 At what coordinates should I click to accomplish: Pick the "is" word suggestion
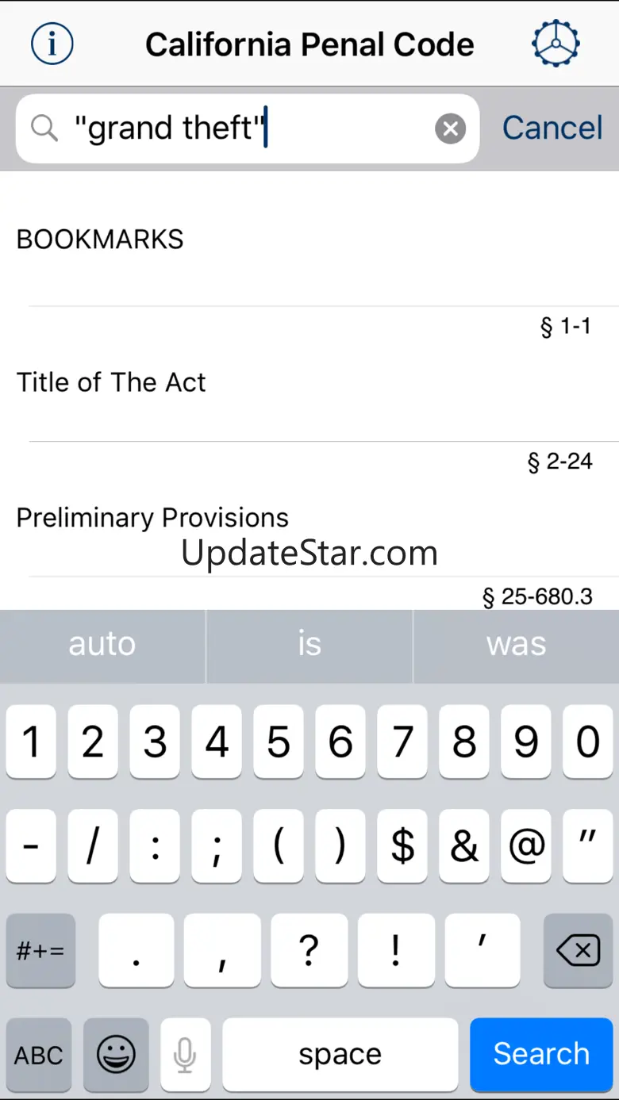coord(309,644)
